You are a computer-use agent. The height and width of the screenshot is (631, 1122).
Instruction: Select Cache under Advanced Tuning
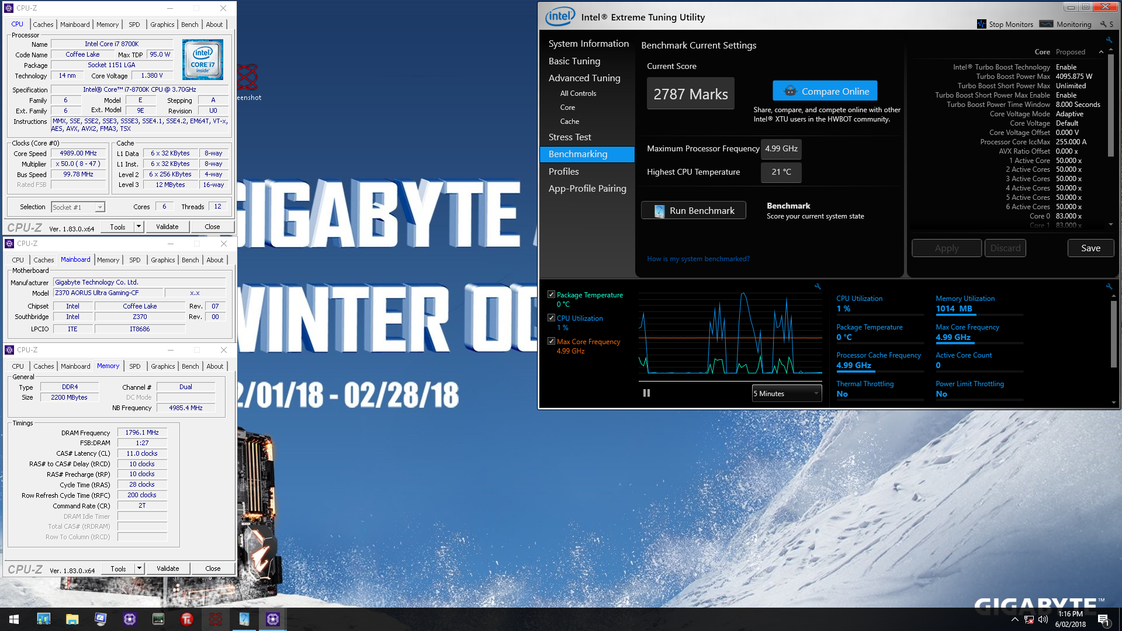569,122
